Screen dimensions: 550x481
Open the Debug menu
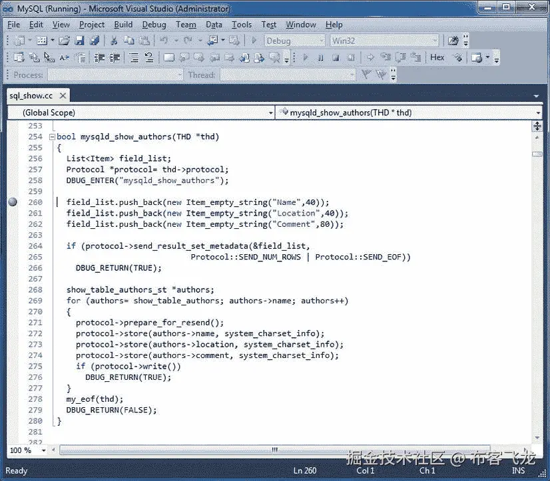154,25
